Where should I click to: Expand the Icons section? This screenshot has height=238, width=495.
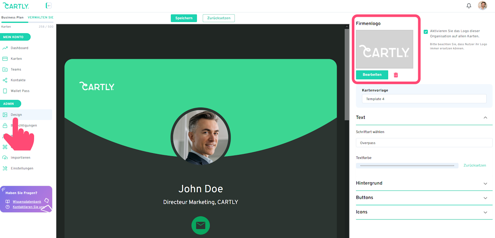pos(485,213)
